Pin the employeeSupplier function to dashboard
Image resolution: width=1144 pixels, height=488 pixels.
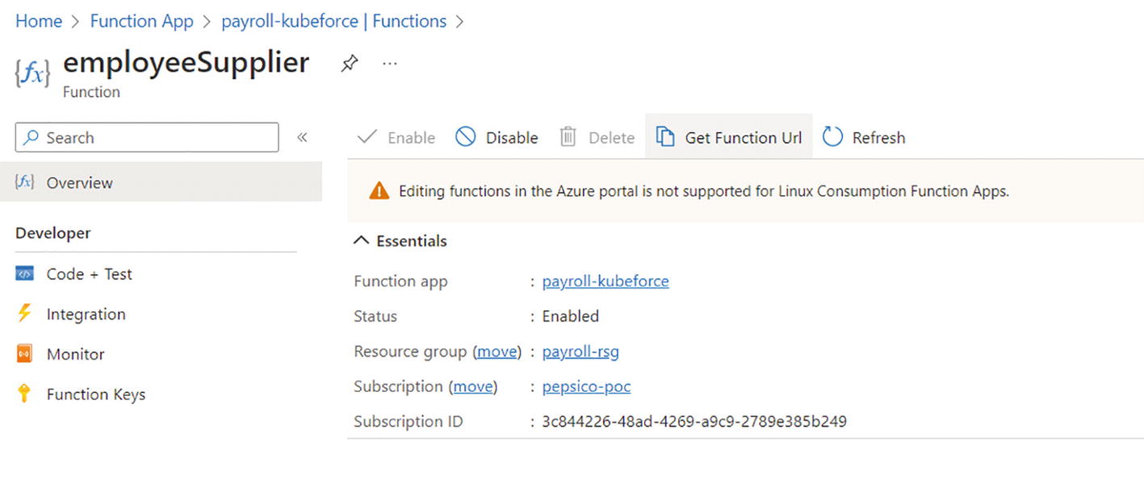click(349, 64)
